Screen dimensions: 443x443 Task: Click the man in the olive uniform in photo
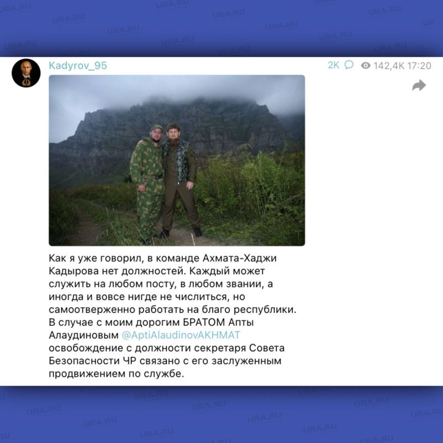(x=179, y=179)
